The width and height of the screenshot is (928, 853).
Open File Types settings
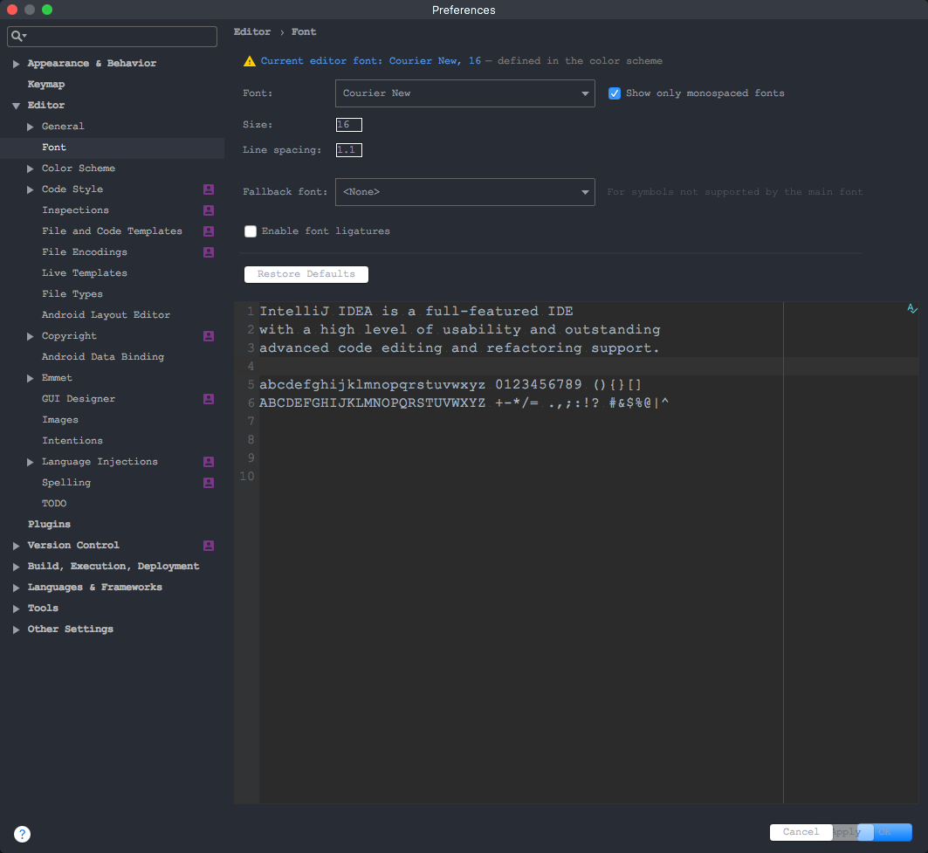click(x=72, y=293)
